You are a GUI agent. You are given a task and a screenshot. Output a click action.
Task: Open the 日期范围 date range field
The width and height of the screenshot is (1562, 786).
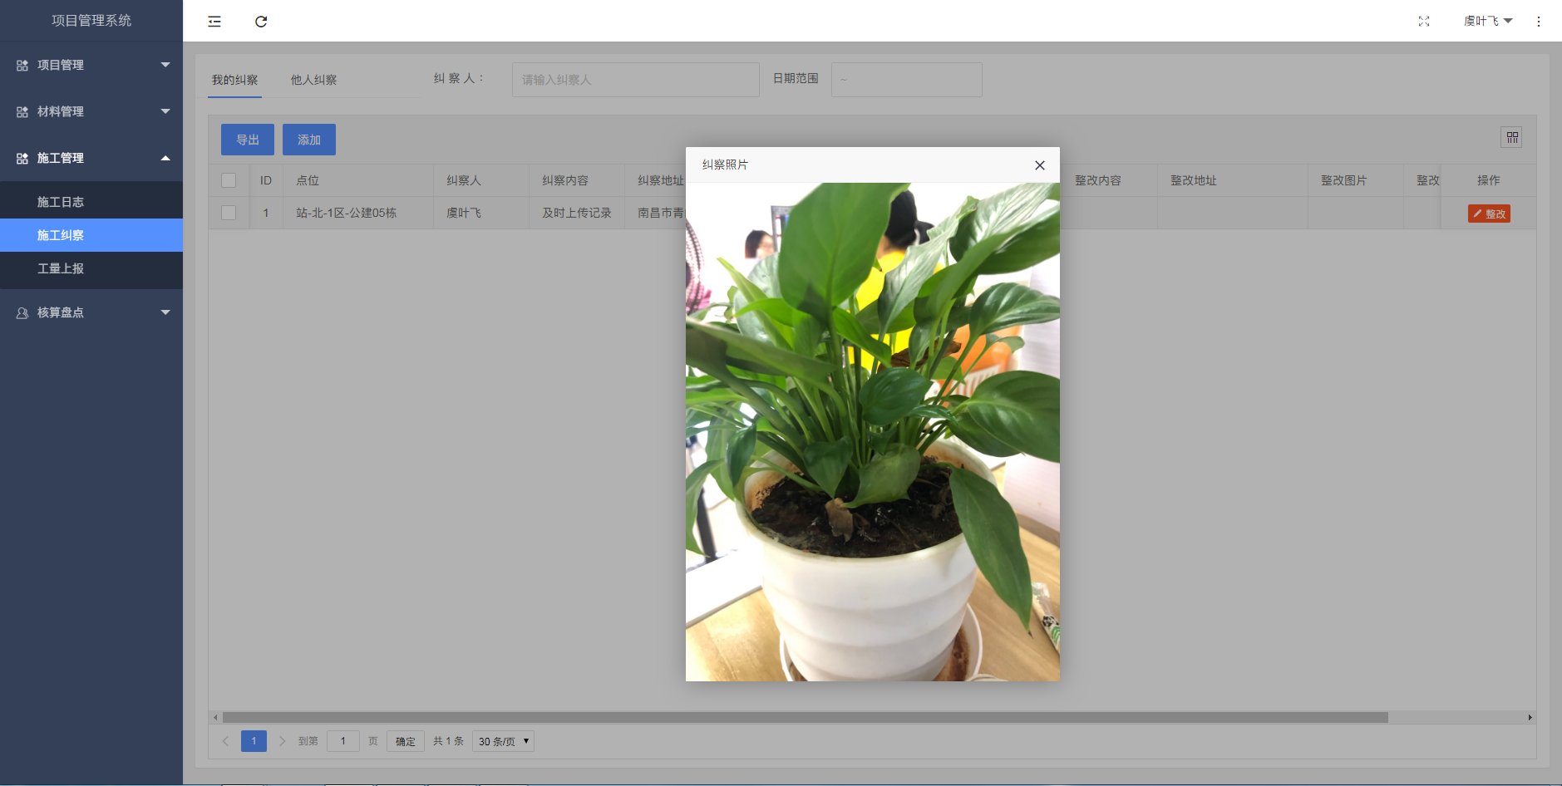point(907,80)
